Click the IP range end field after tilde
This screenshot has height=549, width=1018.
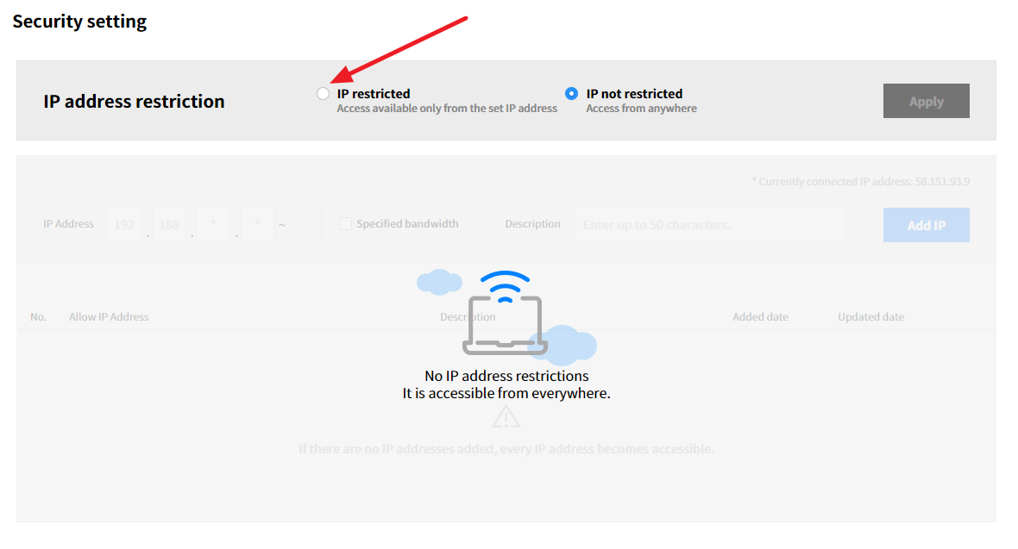(305, 225)
